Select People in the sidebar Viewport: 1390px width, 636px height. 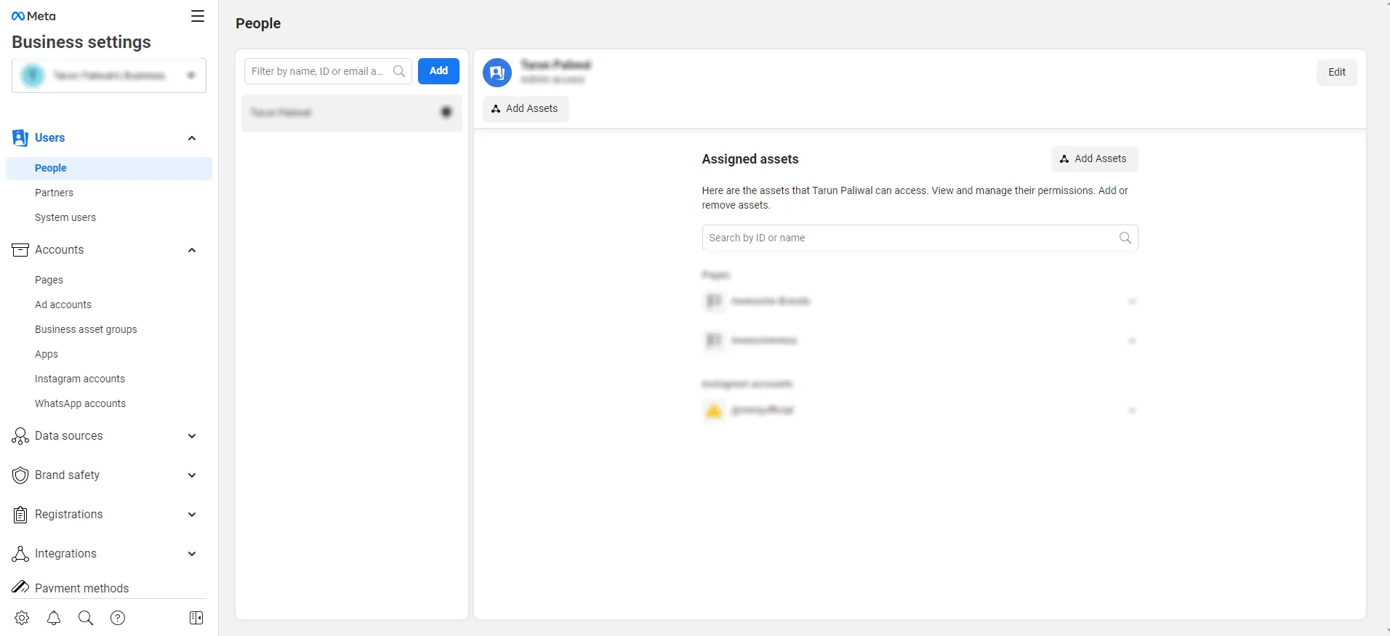point(109,168)
